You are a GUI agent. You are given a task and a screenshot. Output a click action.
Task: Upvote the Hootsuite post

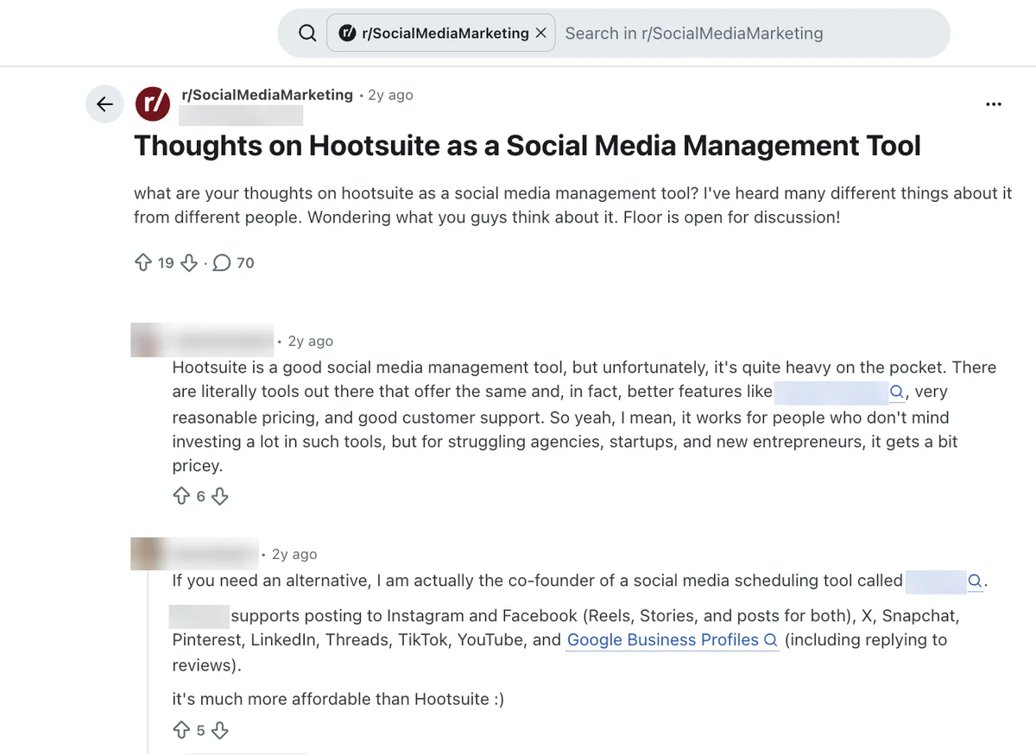click(x=143, y=262)
